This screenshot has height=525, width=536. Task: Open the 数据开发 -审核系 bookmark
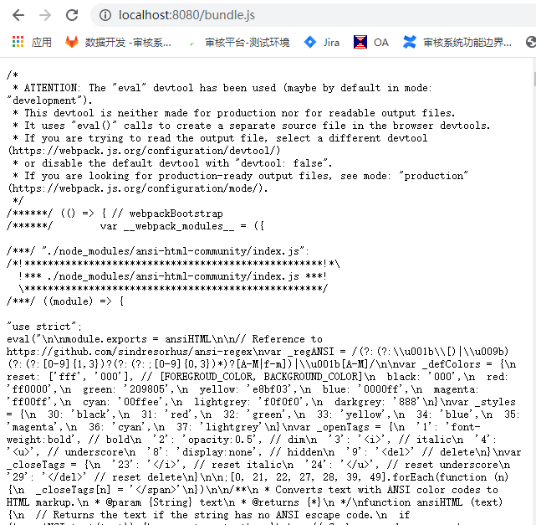[128, 43]
